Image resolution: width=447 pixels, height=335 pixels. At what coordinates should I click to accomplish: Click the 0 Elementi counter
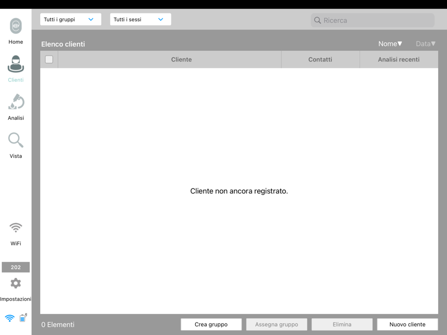(x=58, y=324)
